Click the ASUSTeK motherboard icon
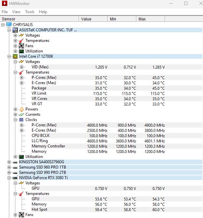 [15, 30]
